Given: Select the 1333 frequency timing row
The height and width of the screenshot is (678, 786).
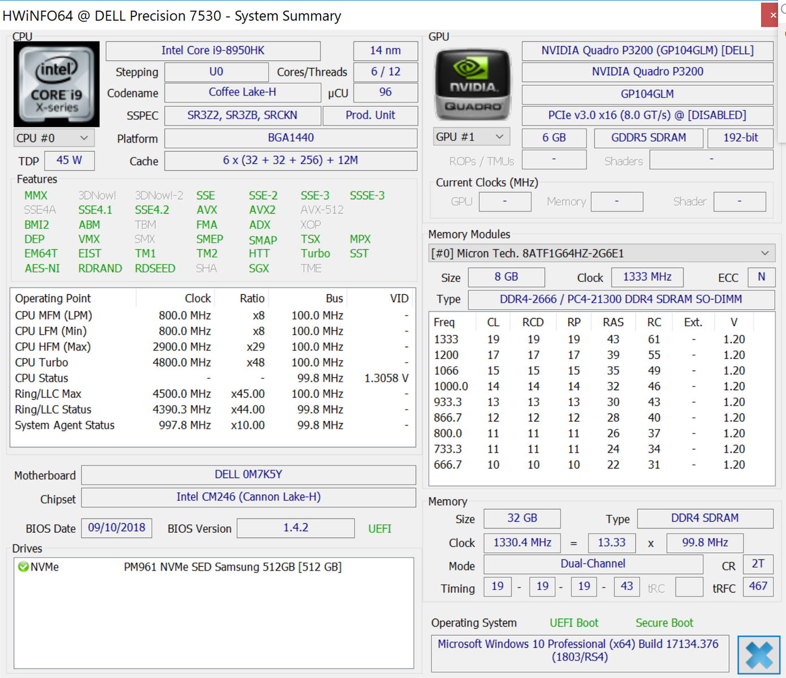Looking at the screenshot, I should 602,340.
